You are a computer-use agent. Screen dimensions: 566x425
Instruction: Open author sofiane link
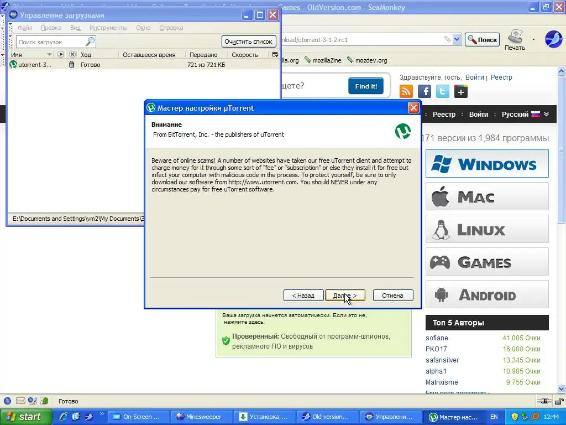coord(437,338)
